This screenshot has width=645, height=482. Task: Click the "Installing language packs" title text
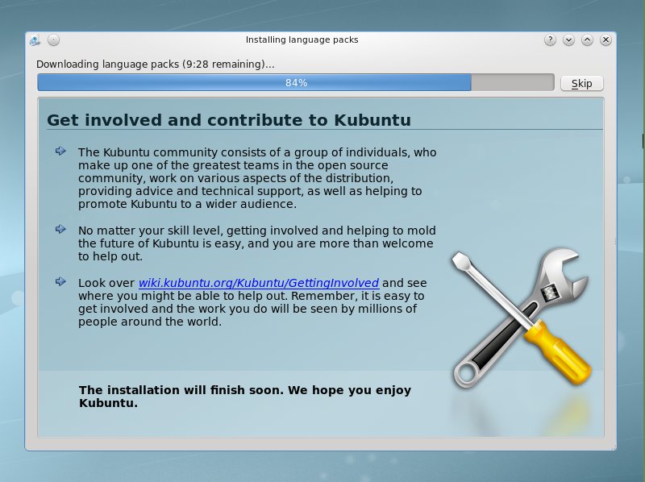302,38
